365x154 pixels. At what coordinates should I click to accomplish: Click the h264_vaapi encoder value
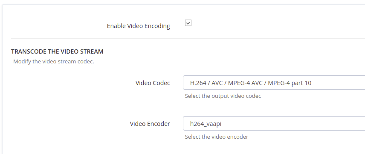pos(206,124)
